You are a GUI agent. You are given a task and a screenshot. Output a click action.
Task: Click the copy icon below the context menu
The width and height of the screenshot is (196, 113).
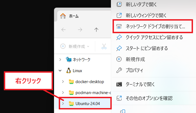pos(123,111)
